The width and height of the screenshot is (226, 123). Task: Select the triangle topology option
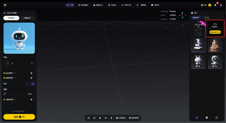click(x=33, y=84)
